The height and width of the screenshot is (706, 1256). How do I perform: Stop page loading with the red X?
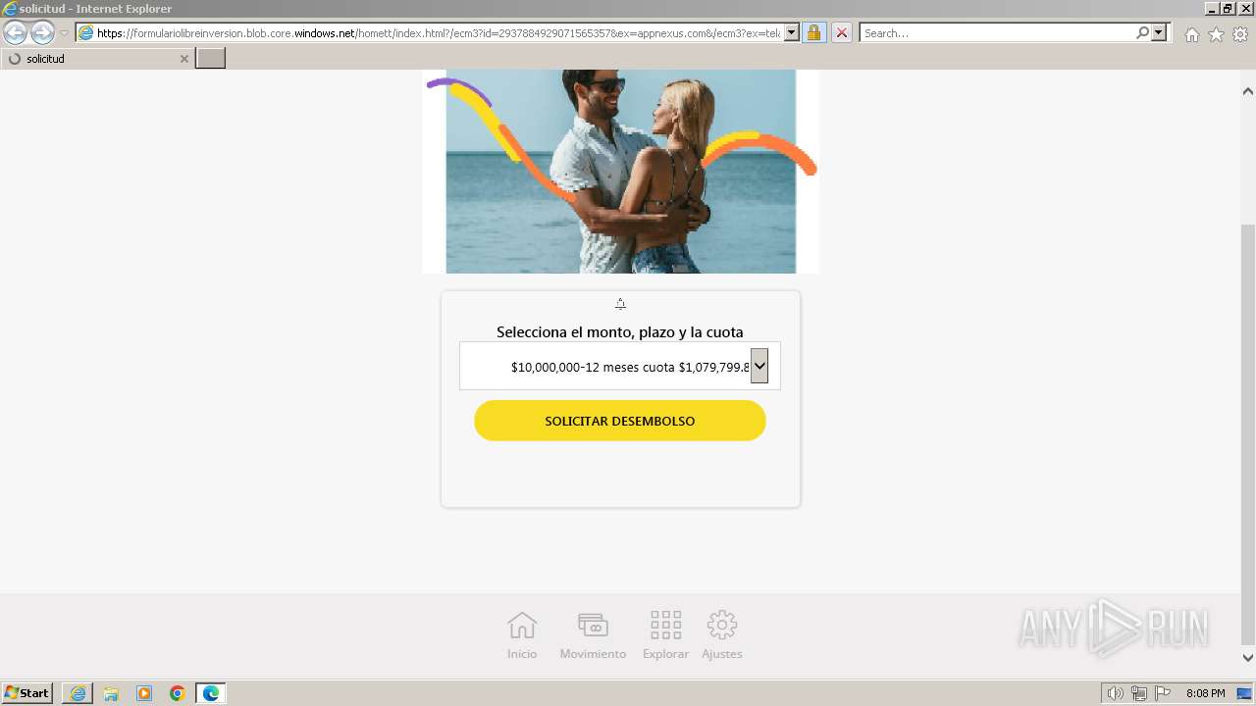tap(841, 32)
